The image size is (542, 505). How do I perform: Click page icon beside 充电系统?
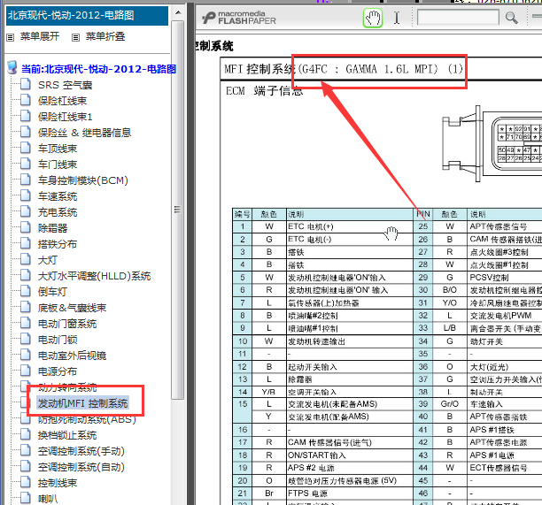tap(25, 210)
